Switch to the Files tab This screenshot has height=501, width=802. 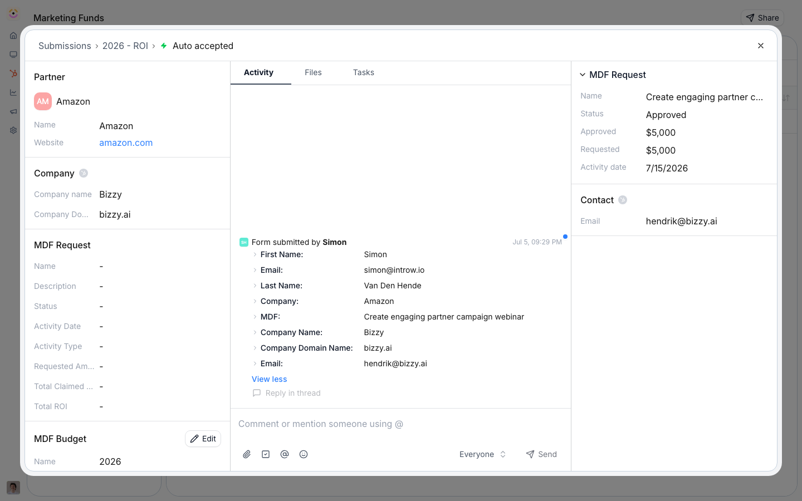coord(313,72)
